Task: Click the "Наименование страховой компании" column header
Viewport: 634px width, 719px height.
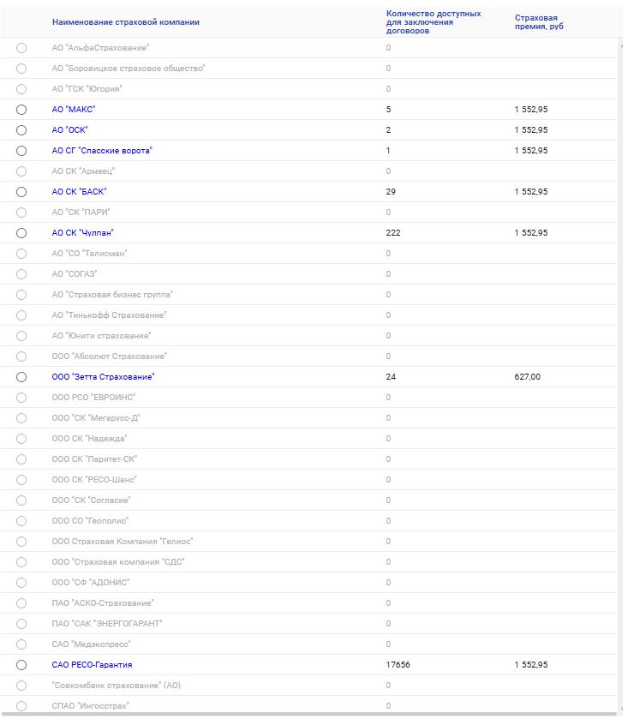Action: [125, 22]
